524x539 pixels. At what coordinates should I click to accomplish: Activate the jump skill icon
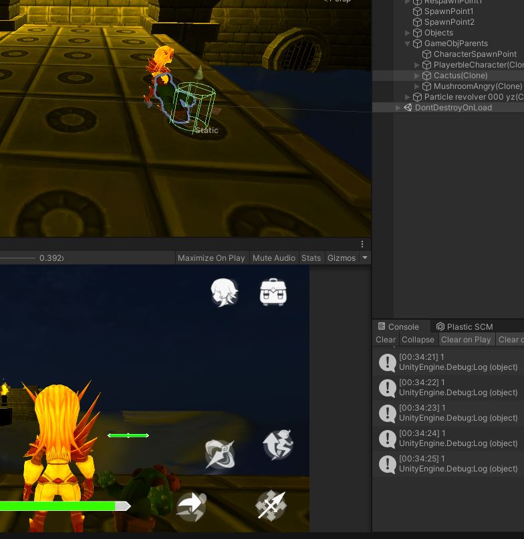tap(278, 445)
